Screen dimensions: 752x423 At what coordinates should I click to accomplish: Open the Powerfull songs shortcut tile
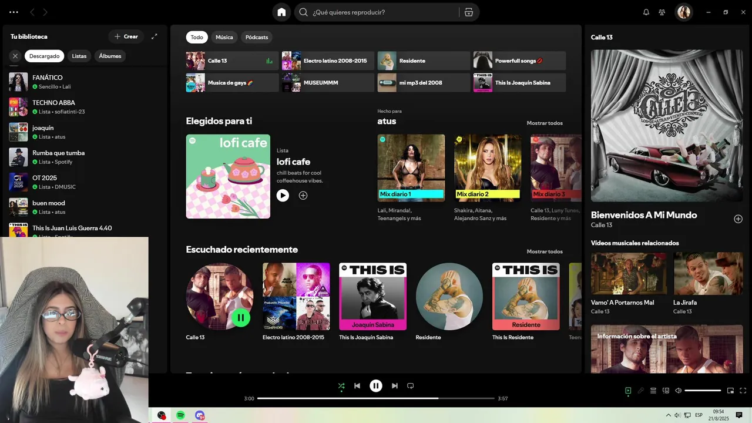[519, 61]
